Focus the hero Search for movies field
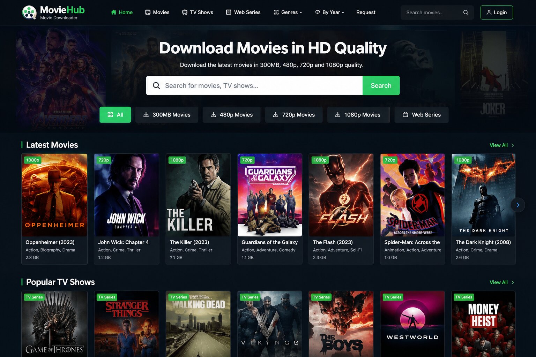Image resolution: width=536 pixels, height=357 pixels. [254, 85]
